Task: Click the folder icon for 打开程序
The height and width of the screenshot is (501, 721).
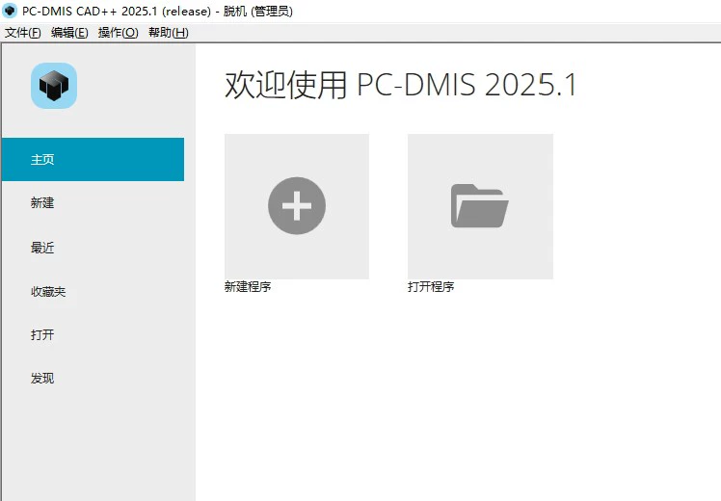Action: pos(480,205)
